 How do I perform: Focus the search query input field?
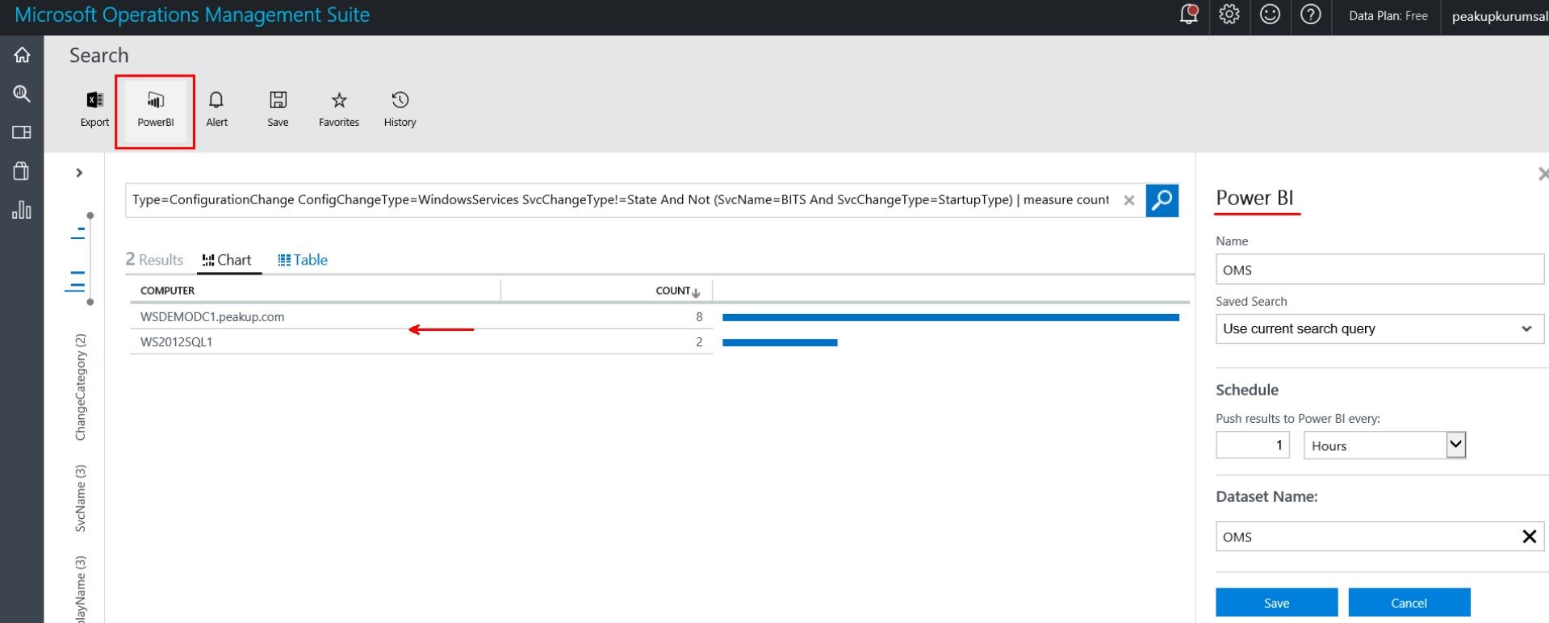coord(620,200)
